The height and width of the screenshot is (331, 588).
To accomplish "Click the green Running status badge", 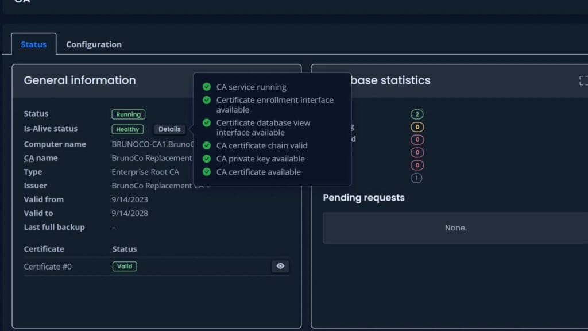I will 128,114.
